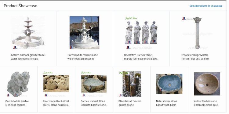Follow River stone Owl Animal crafts link

click(x=56, y=103)
